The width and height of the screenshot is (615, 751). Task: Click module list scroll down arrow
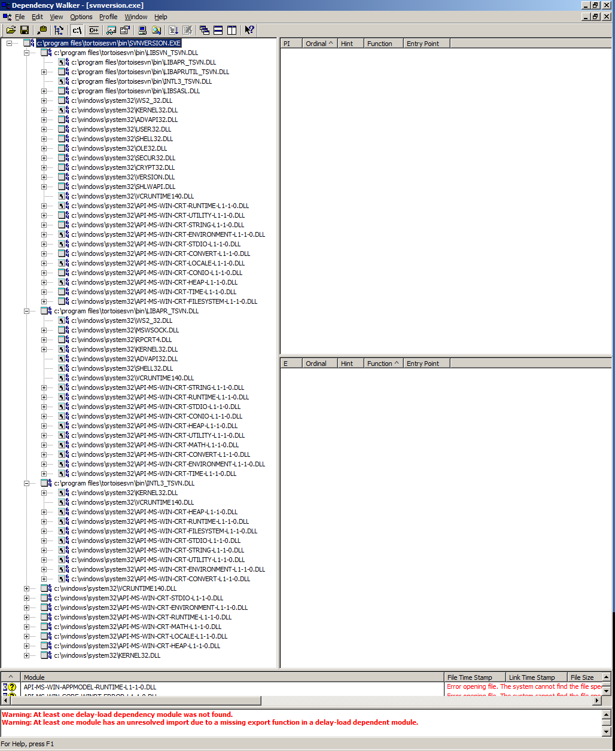tap(607, 691)
